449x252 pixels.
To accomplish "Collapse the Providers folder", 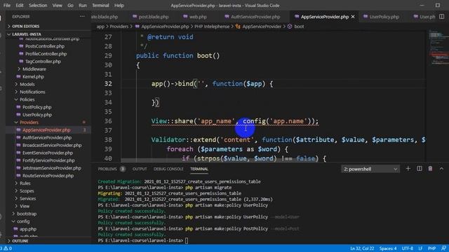I will click(x=29, y=122).
